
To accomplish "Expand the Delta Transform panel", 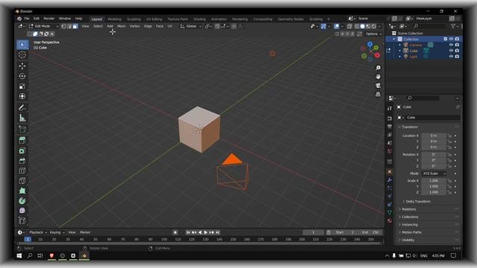I will click(418, 202).
